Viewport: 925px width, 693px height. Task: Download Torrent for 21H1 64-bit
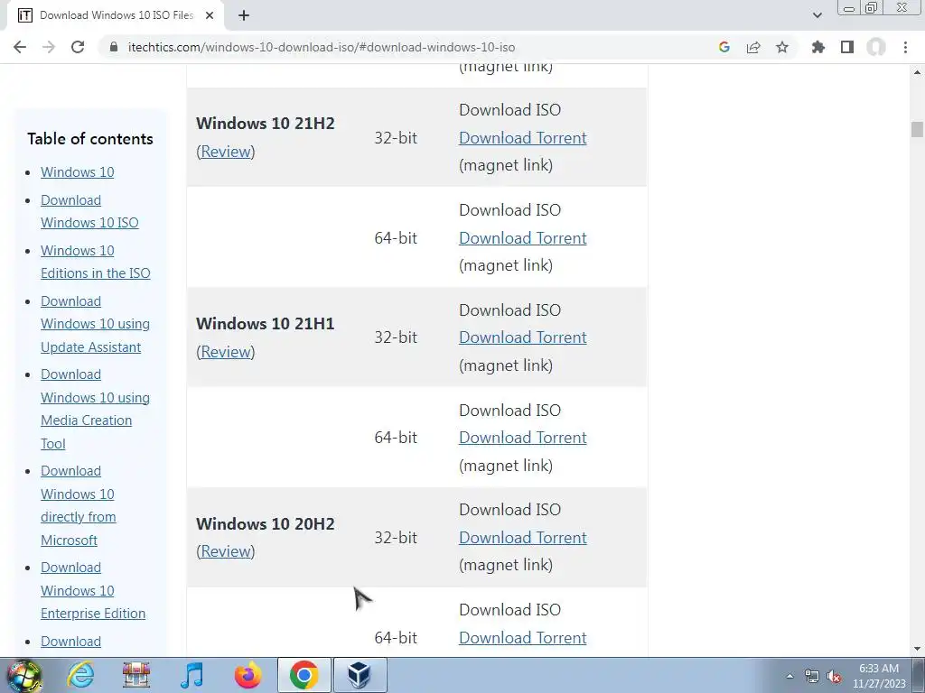coord(523,438)
